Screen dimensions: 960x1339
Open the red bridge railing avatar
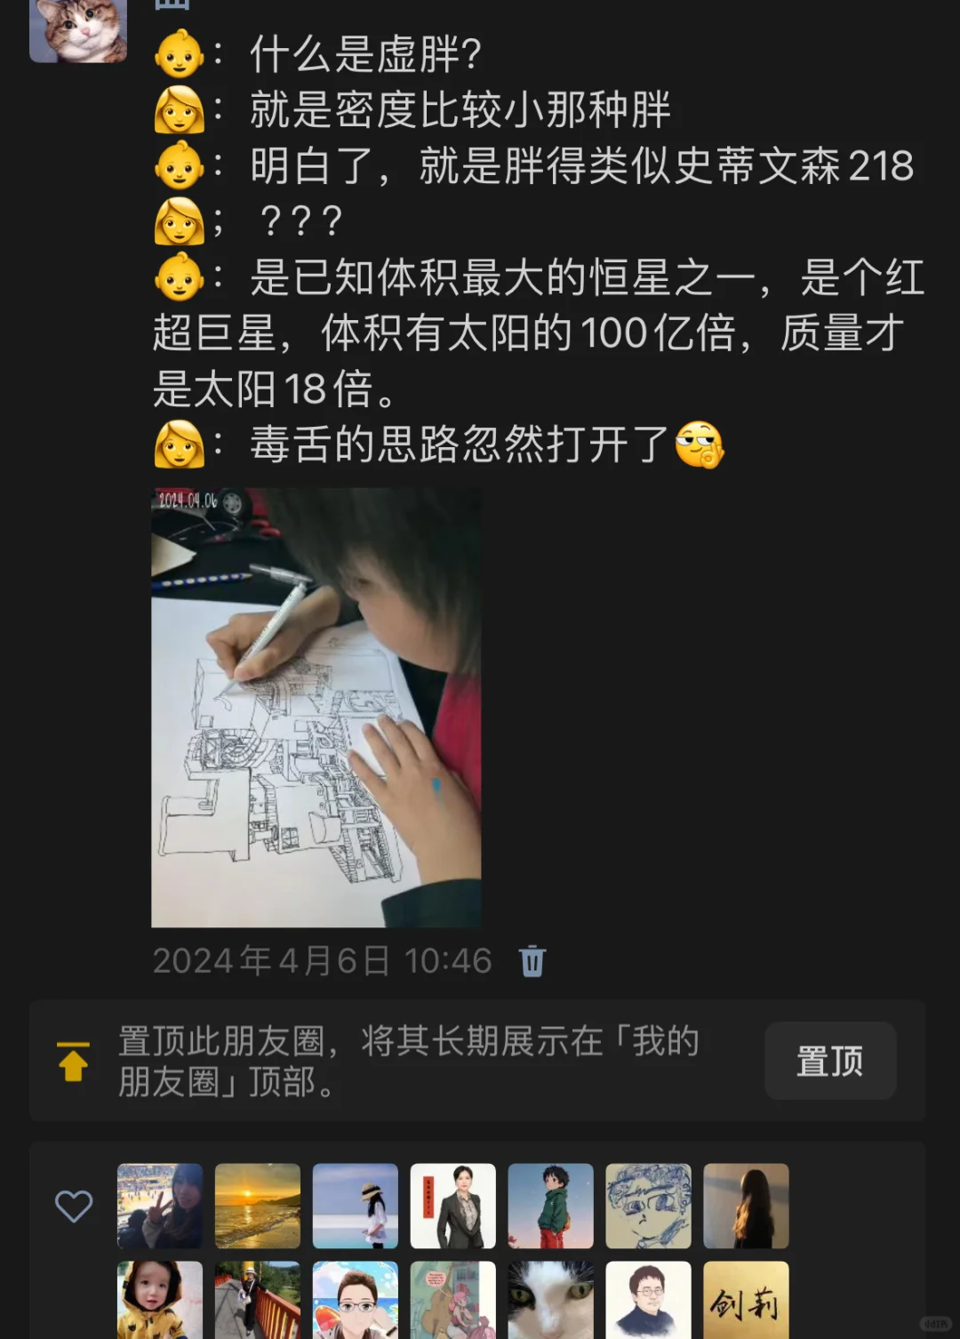pyautogui.click(x=258, y=1300)
